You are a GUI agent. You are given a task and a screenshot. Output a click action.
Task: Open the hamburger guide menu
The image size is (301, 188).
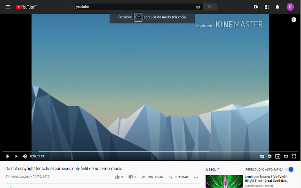click(x=8, y=7)
